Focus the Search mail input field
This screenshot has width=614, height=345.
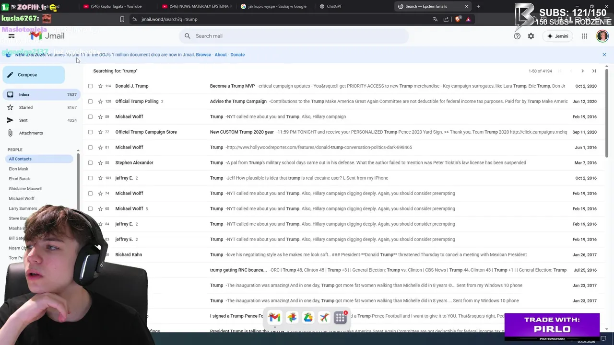coord(294,36)
